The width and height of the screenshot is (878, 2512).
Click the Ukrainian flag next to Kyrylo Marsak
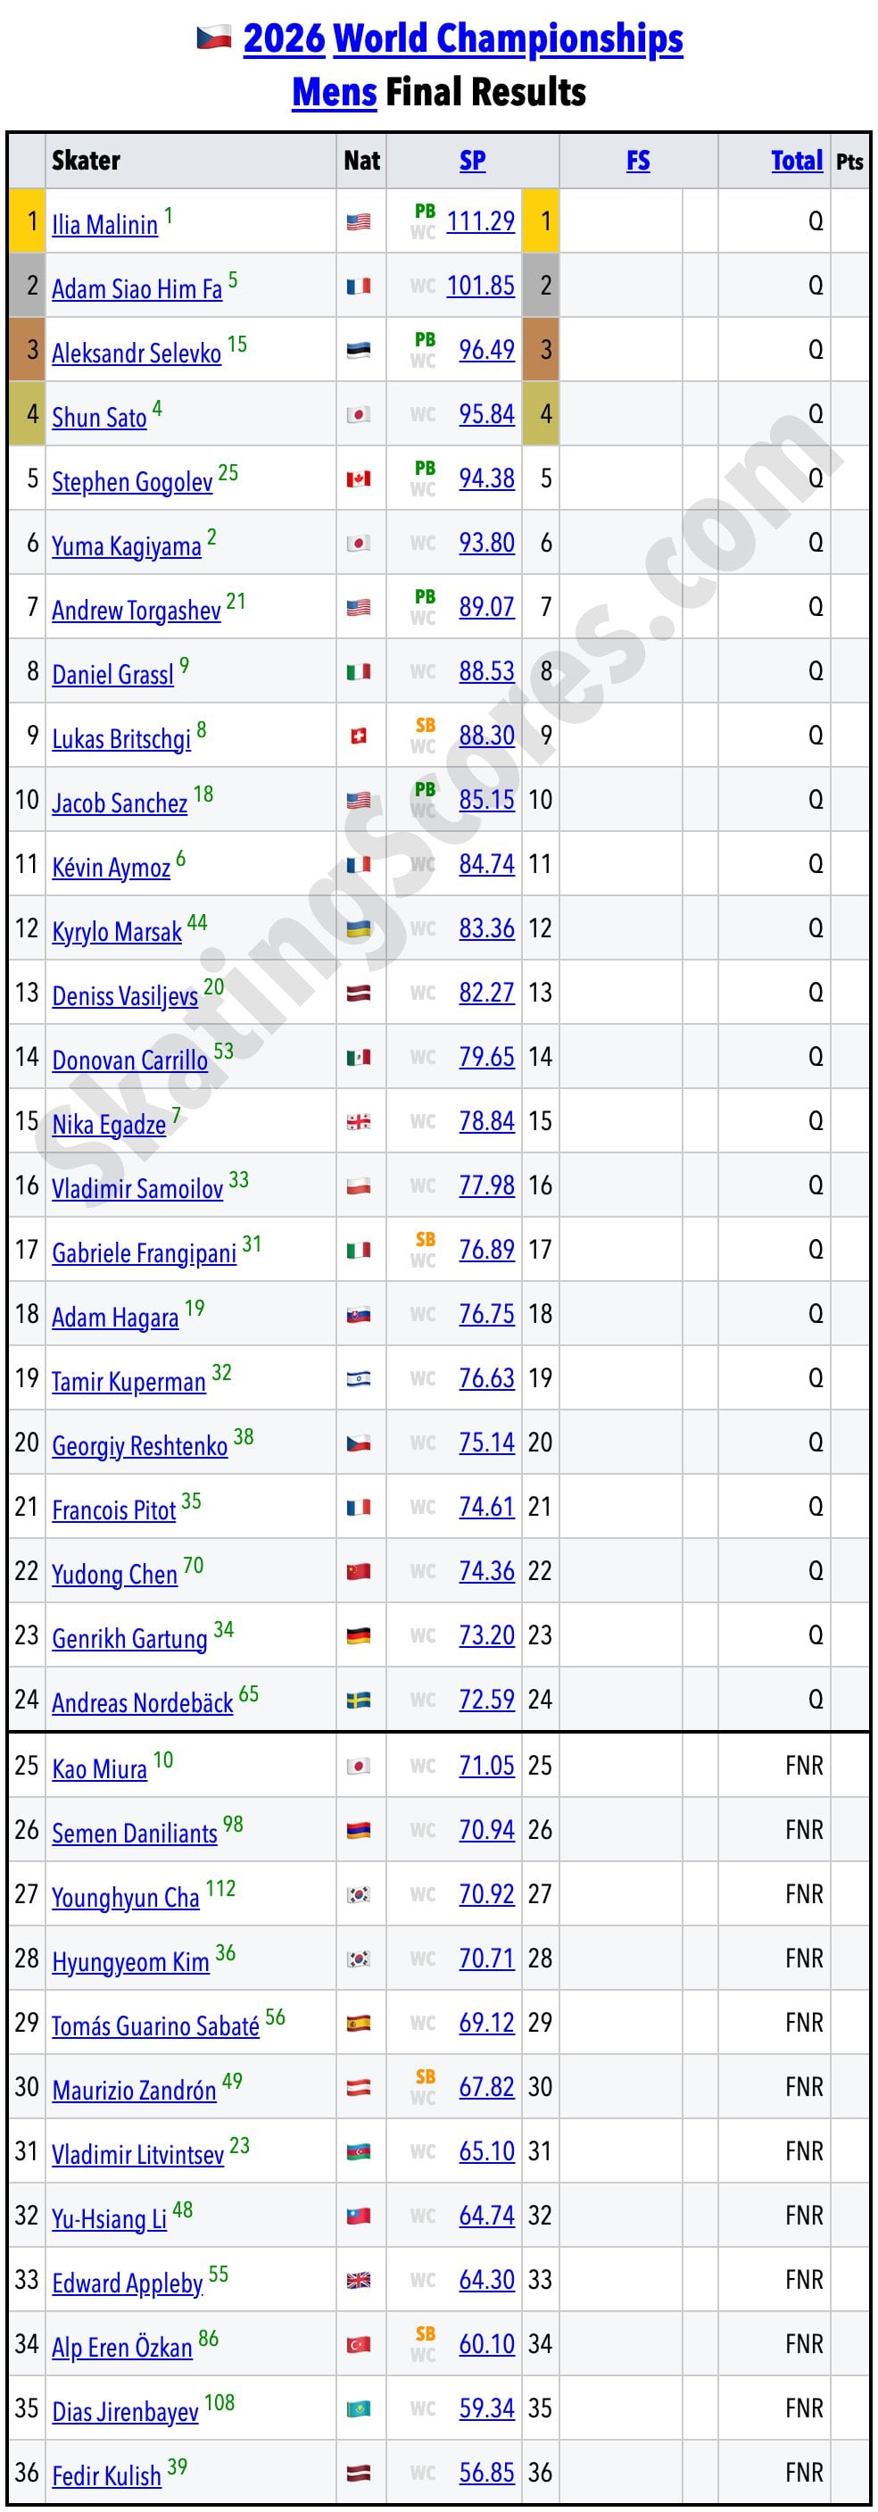(359, 929)
